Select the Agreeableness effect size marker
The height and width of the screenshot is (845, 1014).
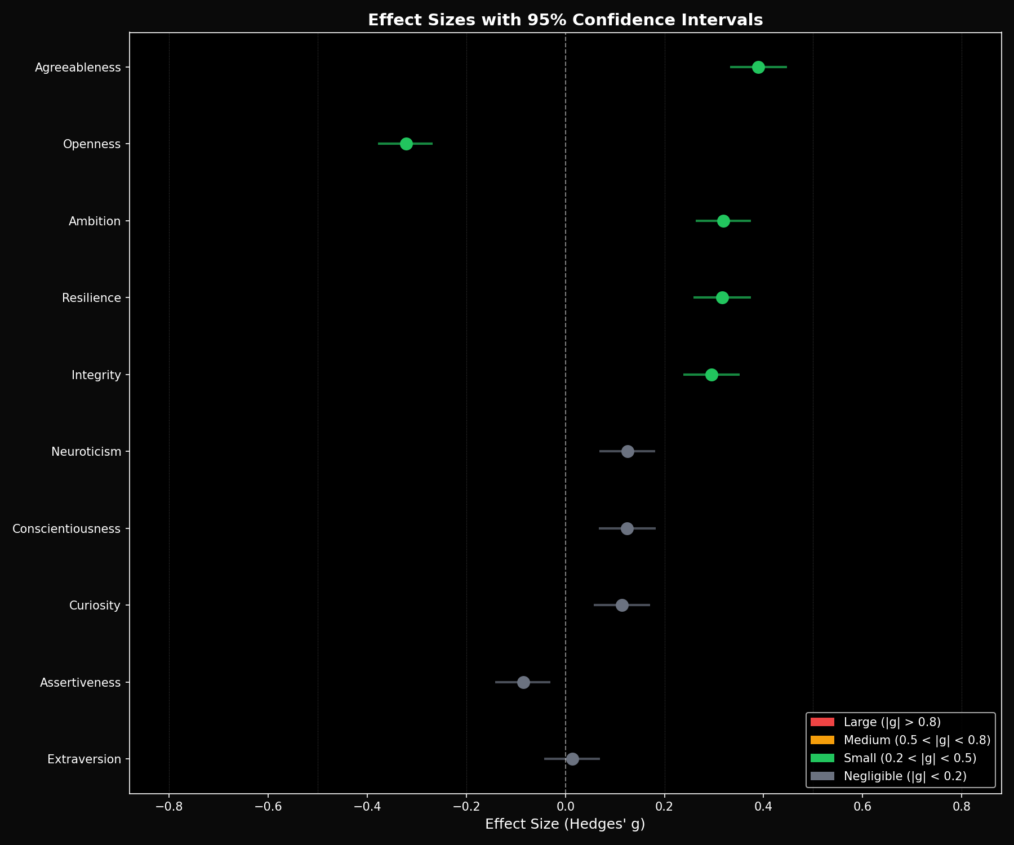pyautogui.click(x=758, y=66)
